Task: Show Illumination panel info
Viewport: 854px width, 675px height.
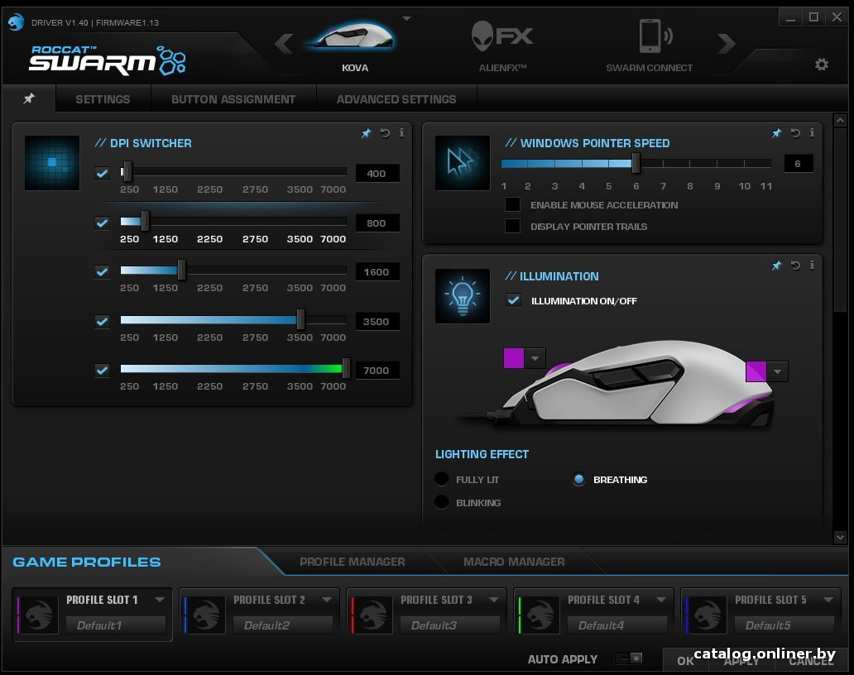Action: pyautogui.click(x=812, y=266)
